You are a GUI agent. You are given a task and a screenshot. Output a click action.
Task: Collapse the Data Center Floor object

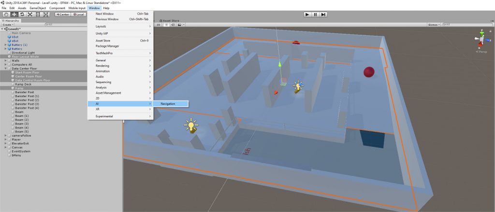tap(5, 69)
